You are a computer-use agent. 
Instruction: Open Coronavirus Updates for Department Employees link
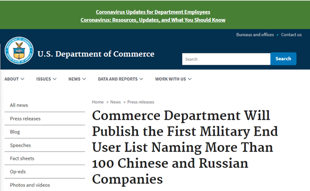(x=153, y=12)
